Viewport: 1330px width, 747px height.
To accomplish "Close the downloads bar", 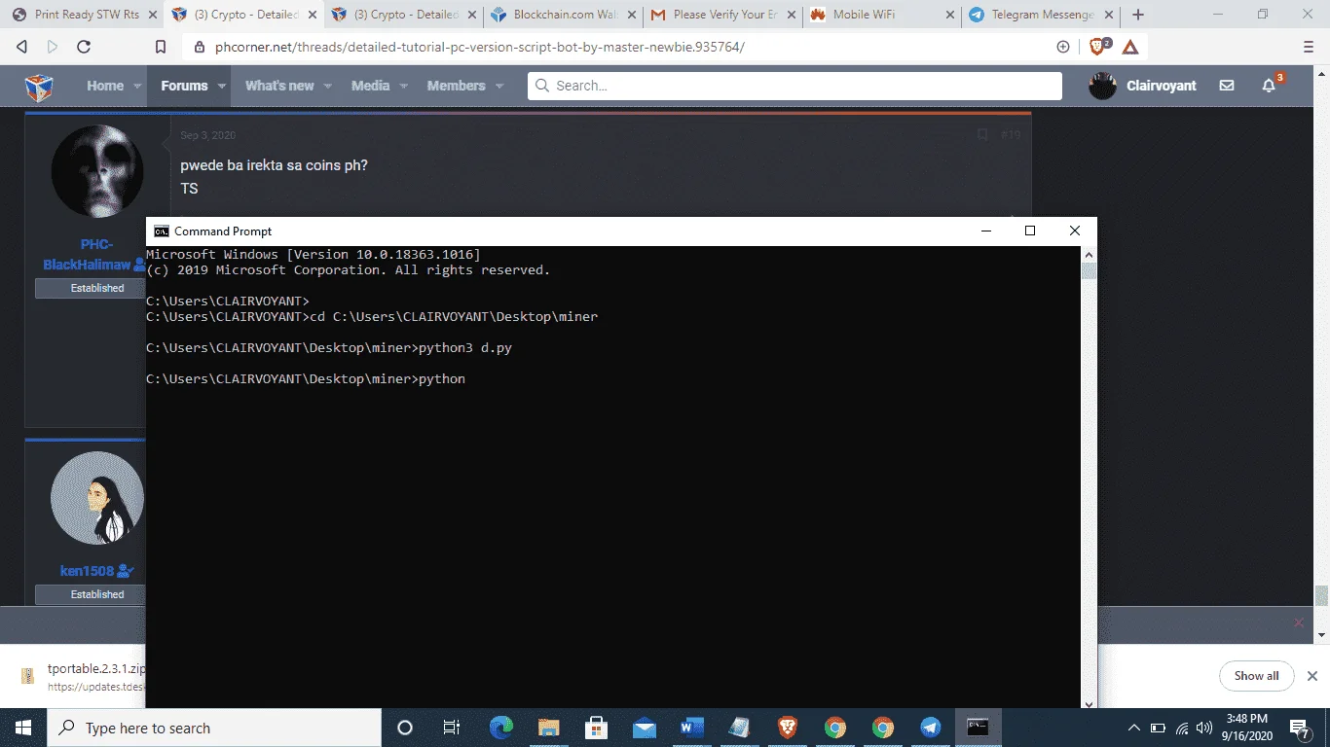I will pos(1312,676).
